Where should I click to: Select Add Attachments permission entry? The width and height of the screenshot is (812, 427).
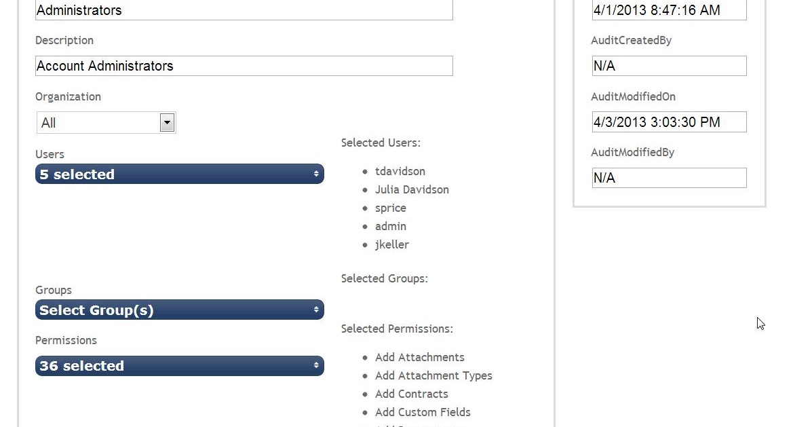pos(420,357)
